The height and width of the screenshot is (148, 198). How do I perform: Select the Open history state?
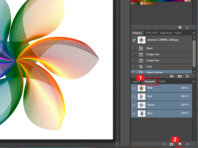click(x=162, y=48)
